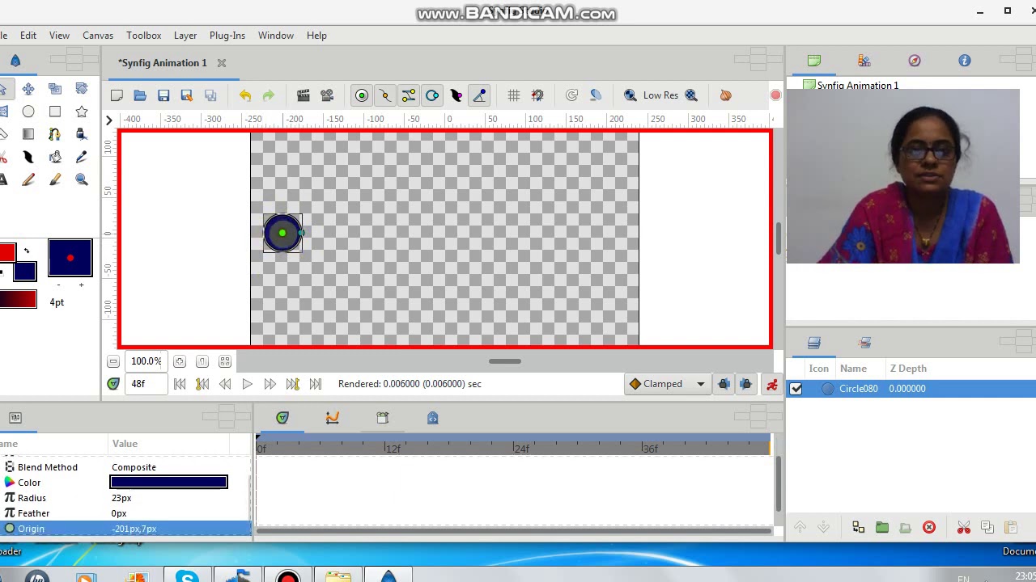Viewport: 1036px width, 582px height.
Task: Open the Window menu
Action: coord(276,36)
